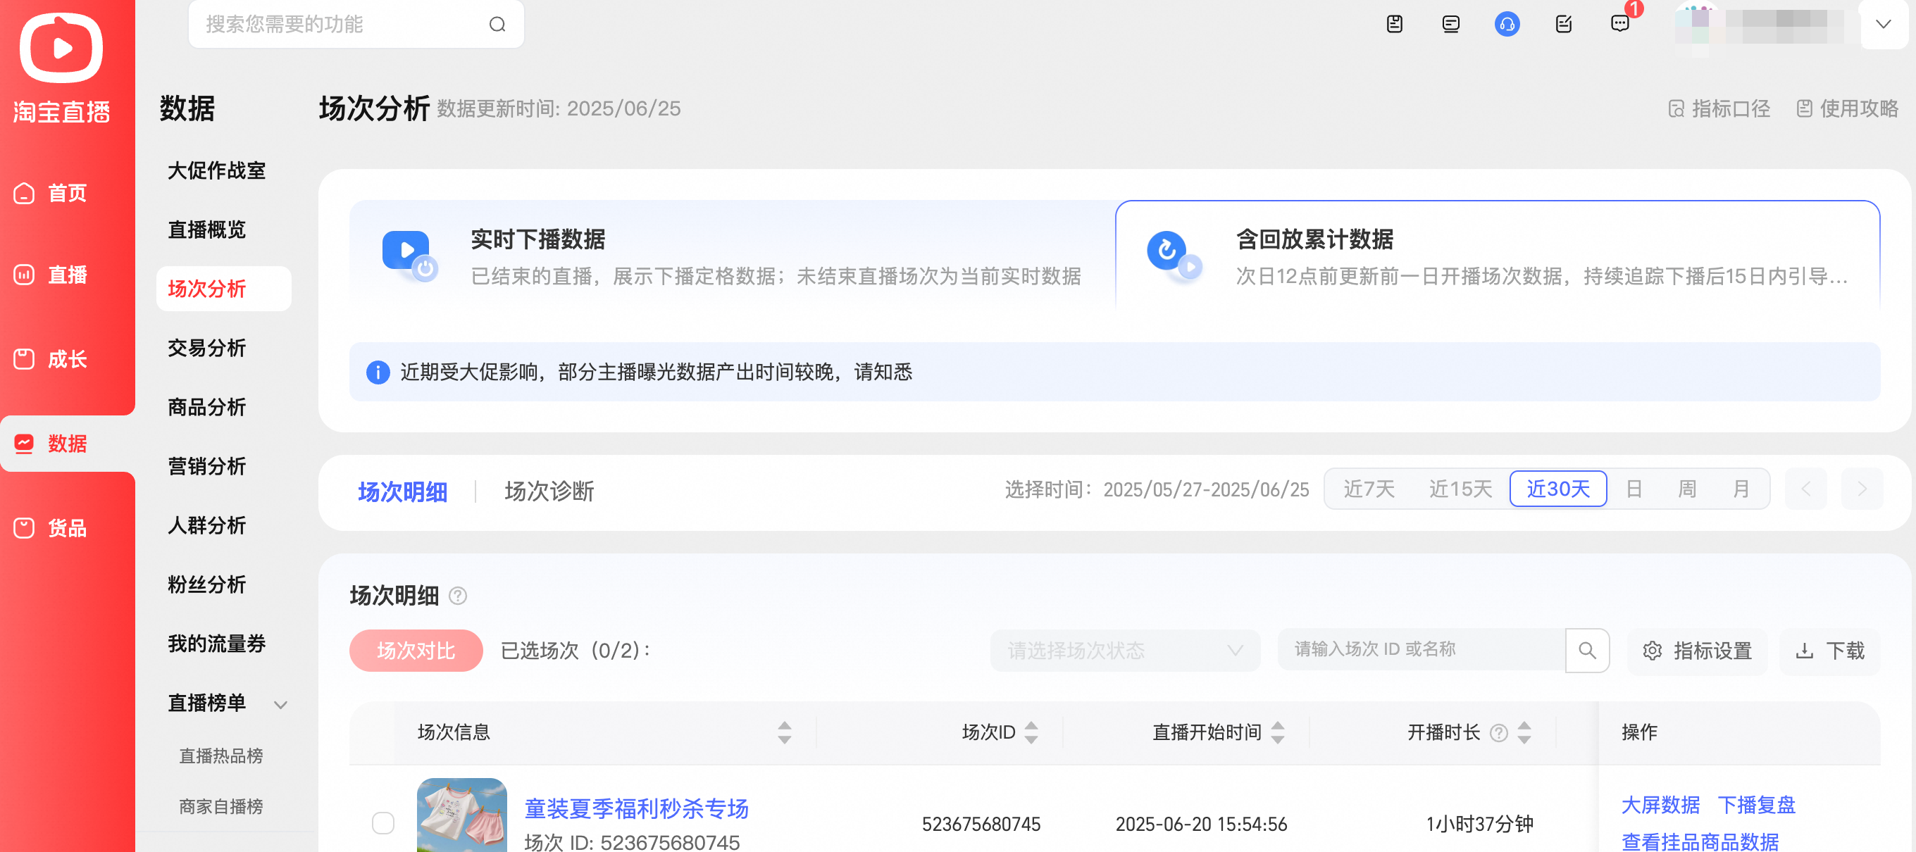The image size is (1916, 852).
Task: Focus the 请输入场次 ID 或名称 field
Action: [x=1422, y=651]
